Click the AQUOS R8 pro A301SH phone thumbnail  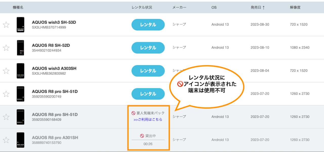point(21,140)
